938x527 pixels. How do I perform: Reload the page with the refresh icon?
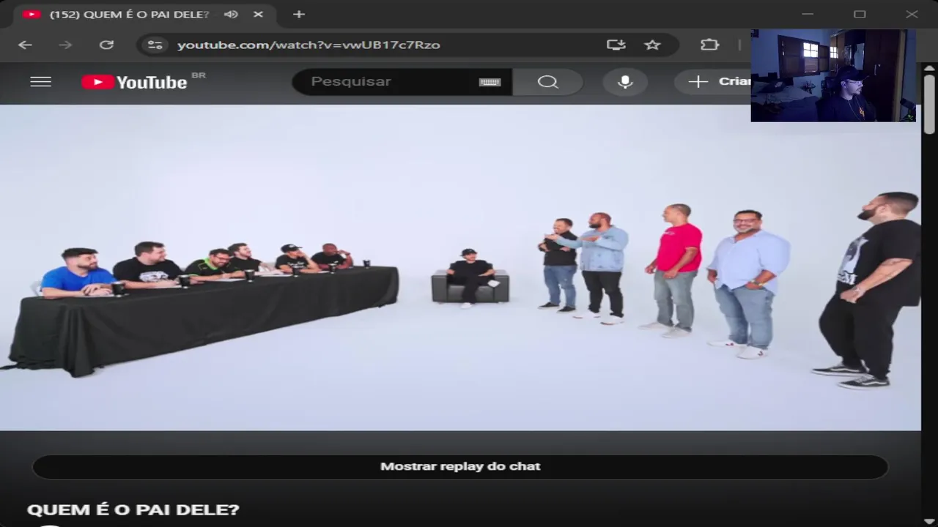pyautogui.click(x=106, y=45)
